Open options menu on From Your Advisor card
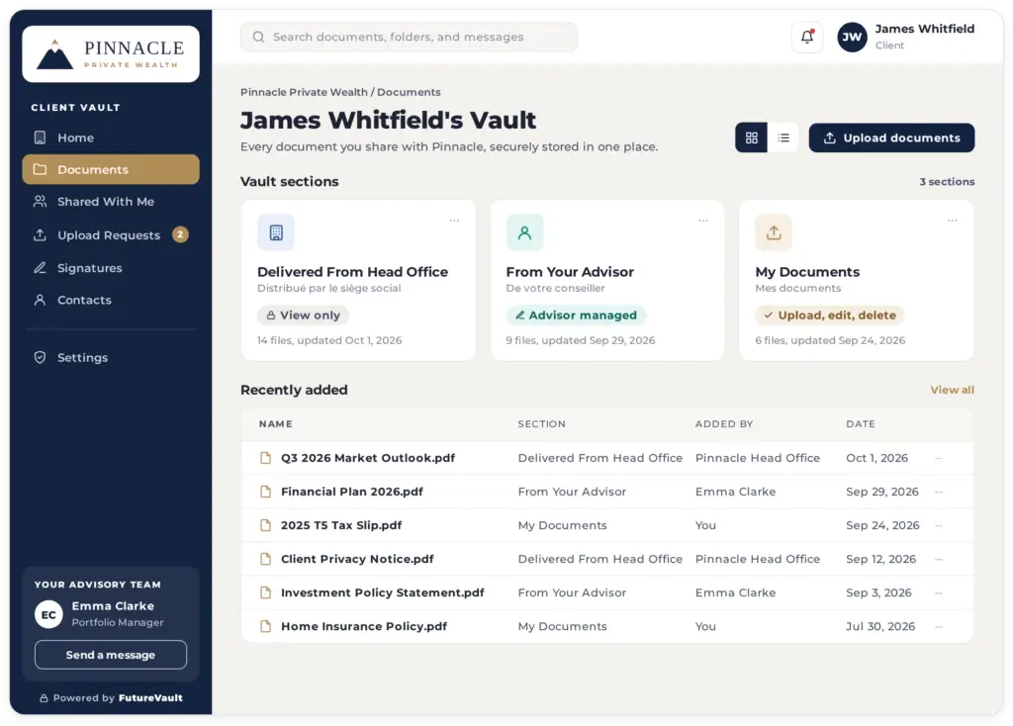The image size is (1013, 726). pos(703,221)
